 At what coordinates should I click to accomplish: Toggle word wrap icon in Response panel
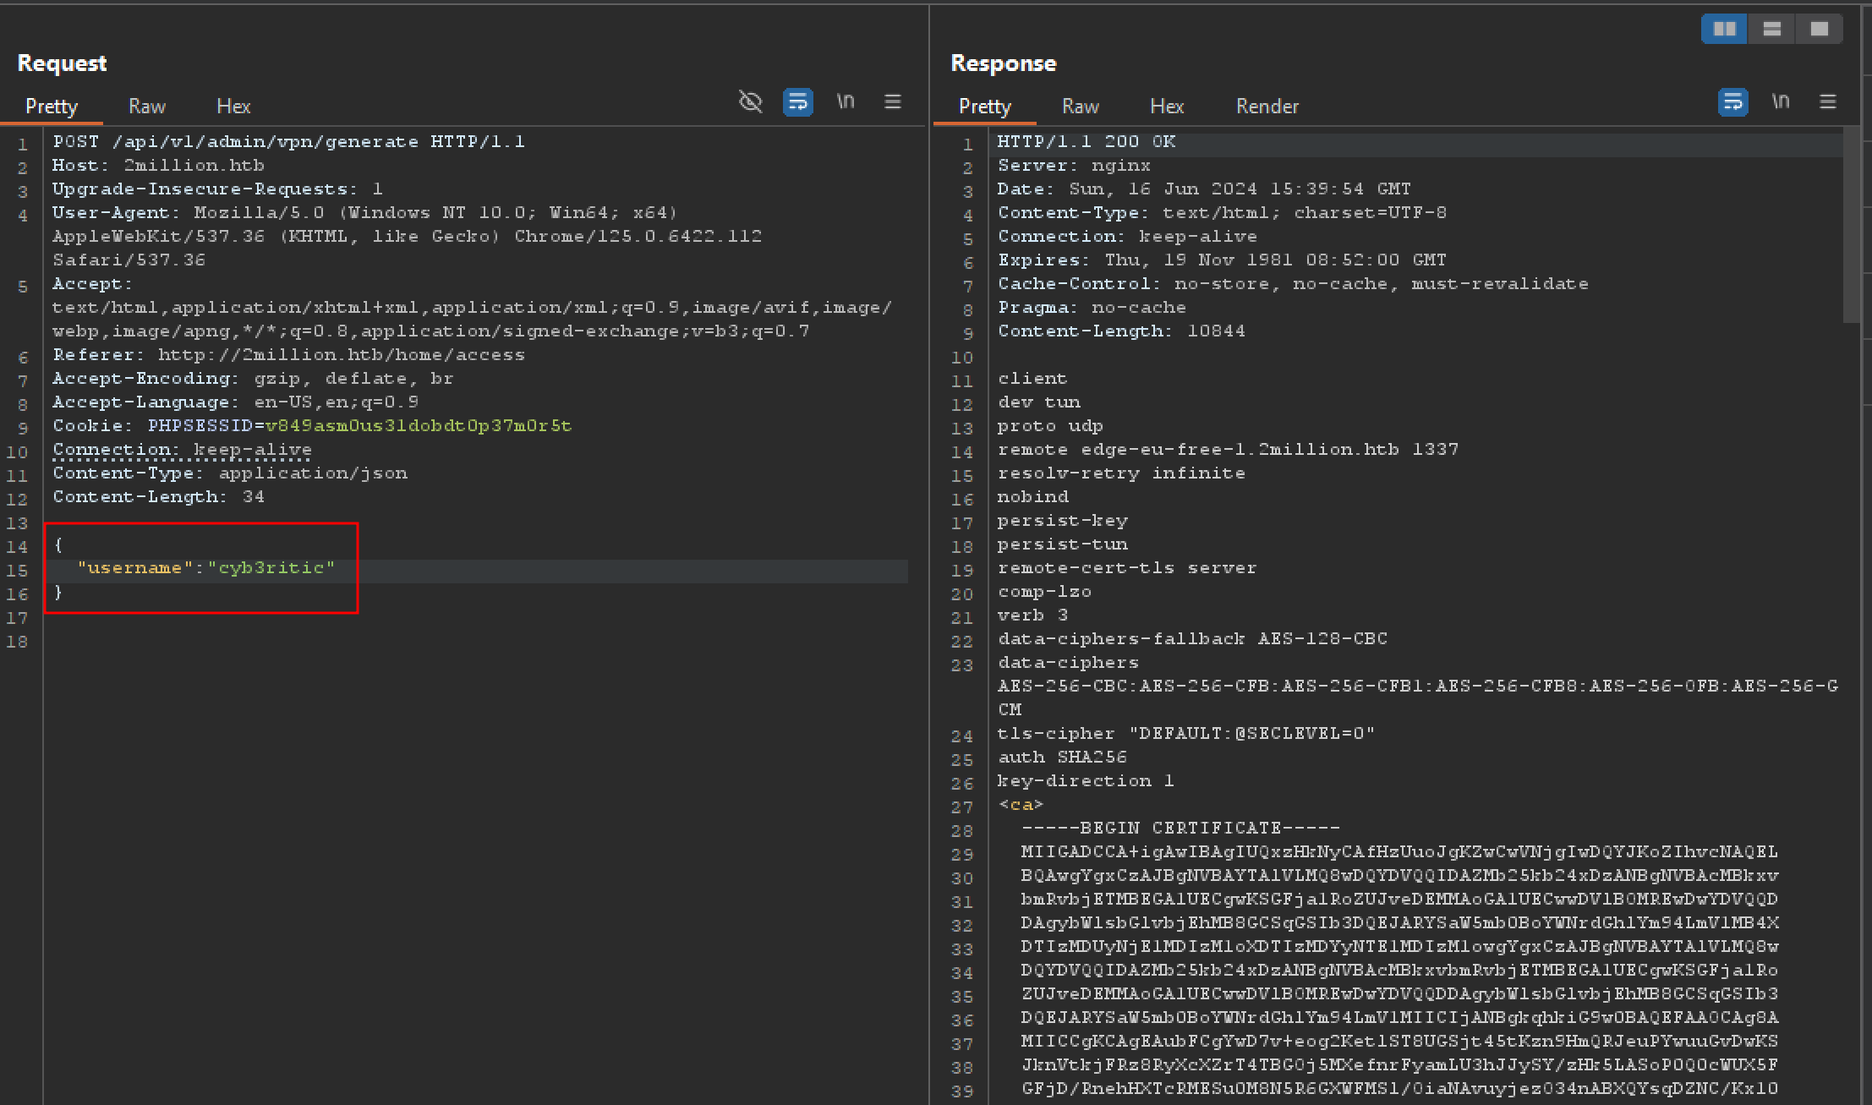tap(1732, 102)
